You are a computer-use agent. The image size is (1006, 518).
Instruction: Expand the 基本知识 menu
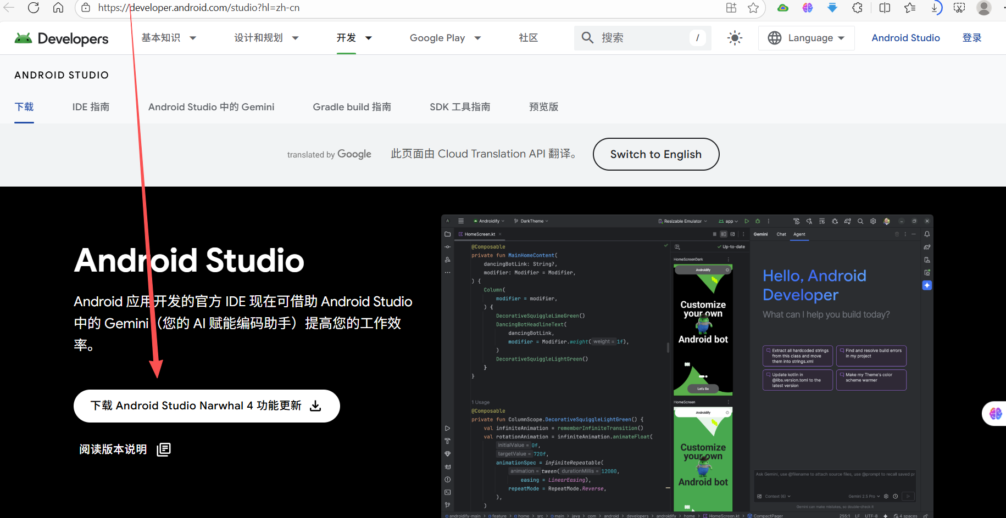[x=169, y=38]
